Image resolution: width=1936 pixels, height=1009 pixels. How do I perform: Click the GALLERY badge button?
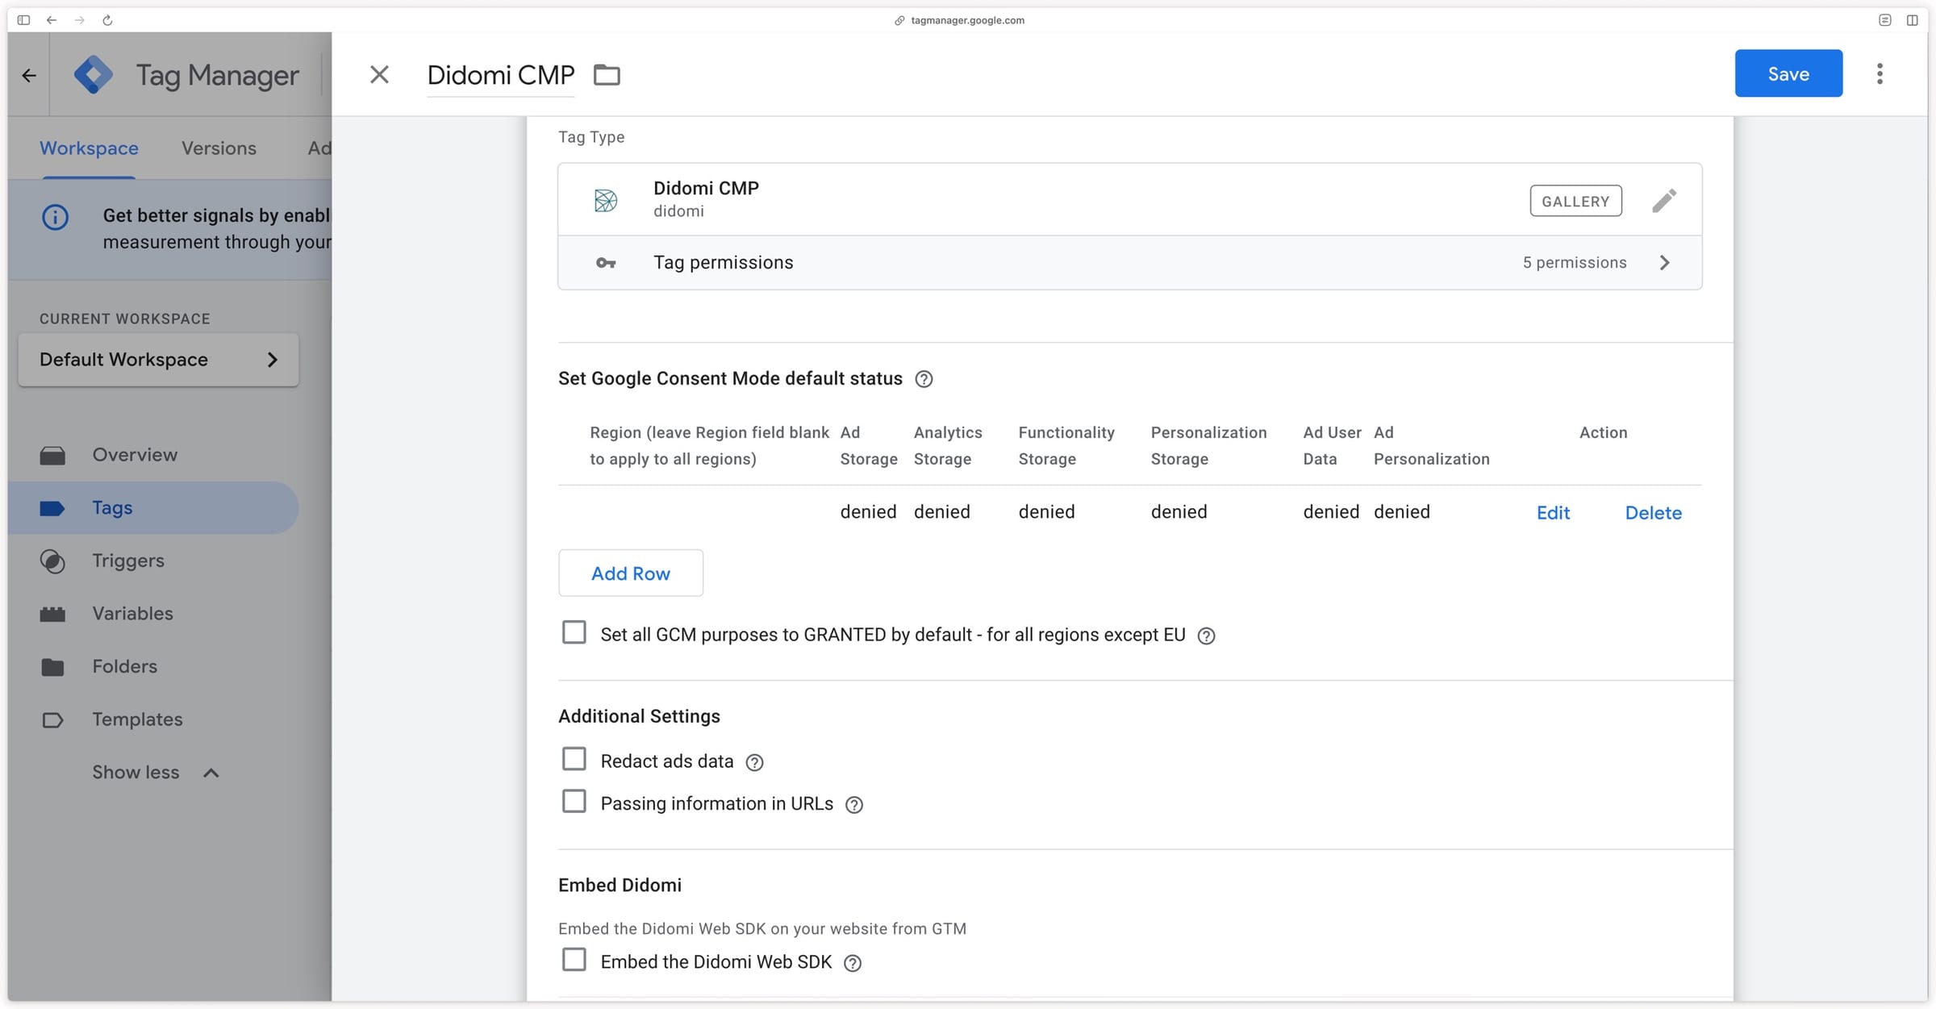click(x=1575, y=201)
